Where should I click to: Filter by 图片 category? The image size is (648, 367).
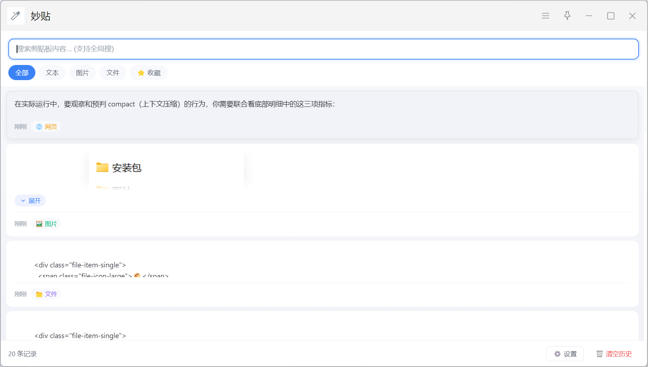tap(82, 73)
